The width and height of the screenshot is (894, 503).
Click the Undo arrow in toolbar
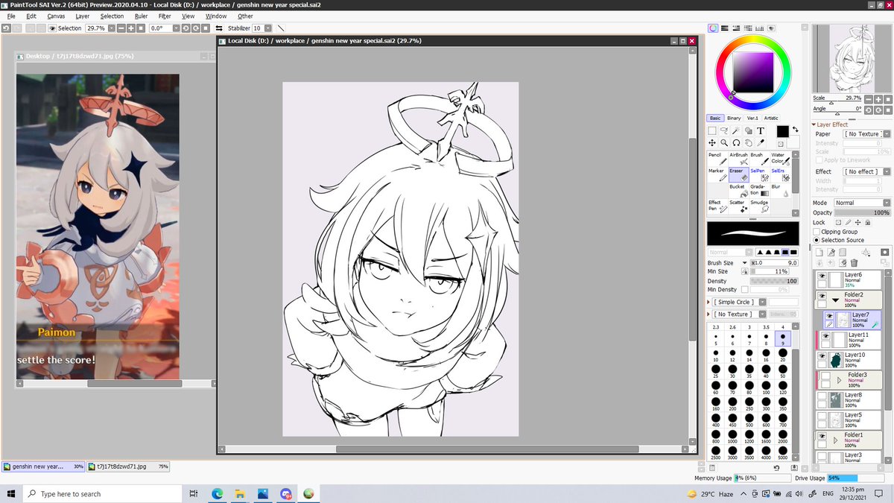(6, 28)
